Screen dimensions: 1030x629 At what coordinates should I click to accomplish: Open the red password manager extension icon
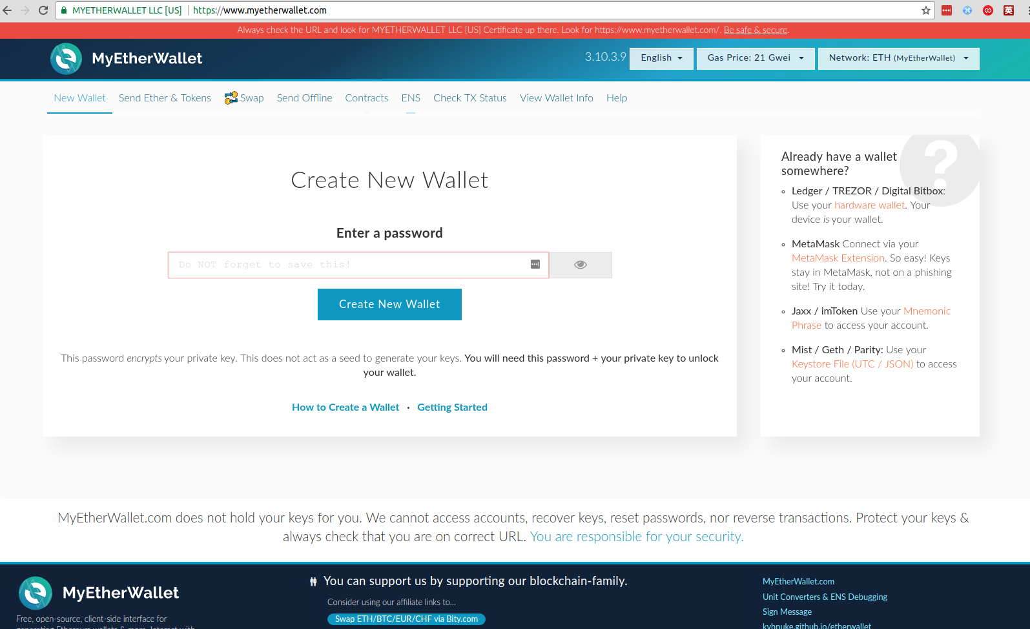(x=947, y=10)
